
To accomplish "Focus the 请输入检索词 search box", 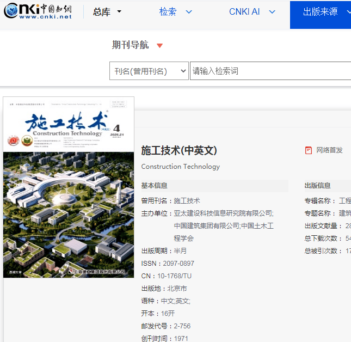I will tap(270, 71).
